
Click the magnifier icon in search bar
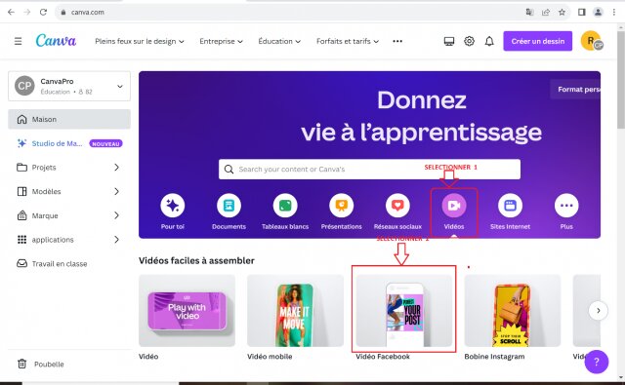tap(229, 169)
